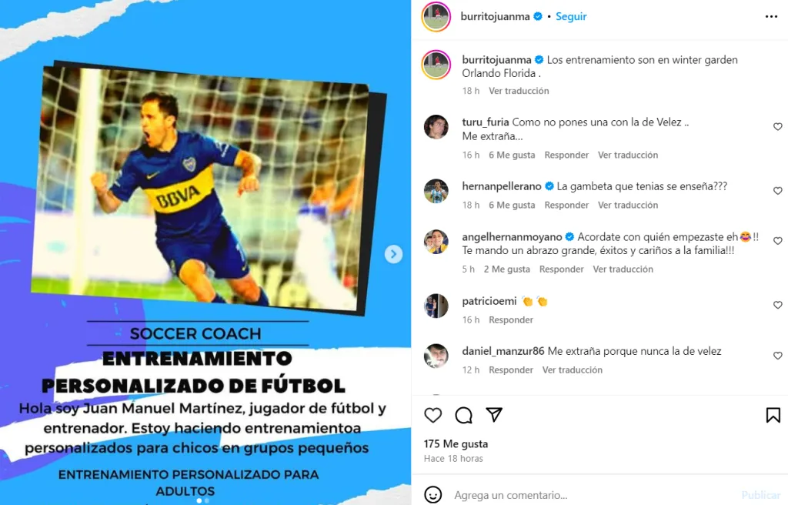Like hernanpellerano's comment heart

(777, 191)
